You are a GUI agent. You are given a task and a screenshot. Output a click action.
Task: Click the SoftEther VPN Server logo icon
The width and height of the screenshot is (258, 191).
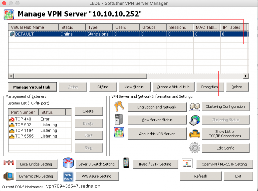point(9,15)
